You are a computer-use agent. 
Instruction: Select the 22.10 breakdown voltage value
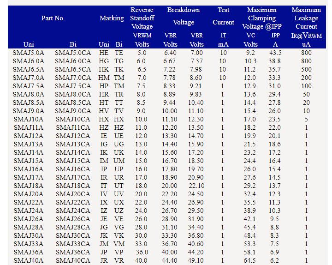(x=196, y=186)
